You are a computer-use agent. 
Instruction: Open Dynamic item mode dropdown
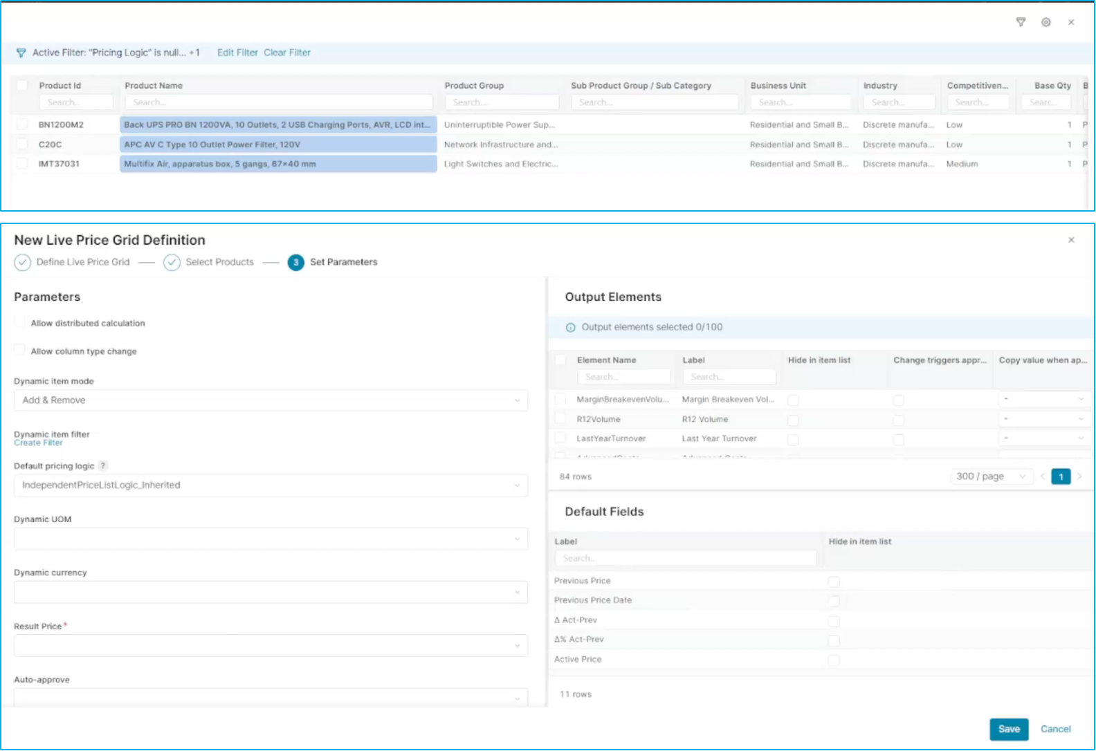click(271, 400)
